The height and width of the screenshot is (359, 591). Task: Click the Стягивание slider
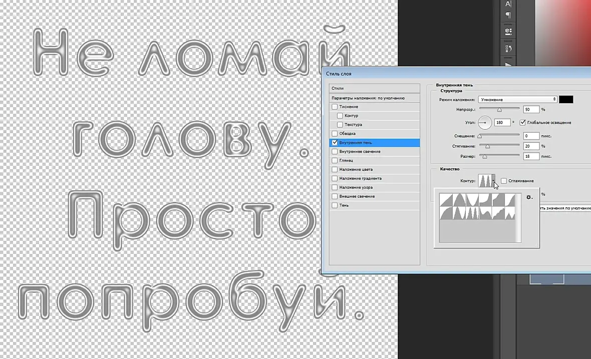tap(499, 146)
